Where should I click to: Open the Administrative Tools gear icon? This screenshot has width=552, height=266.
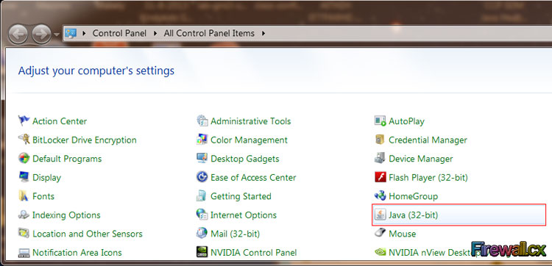click(x=202, y=121)
